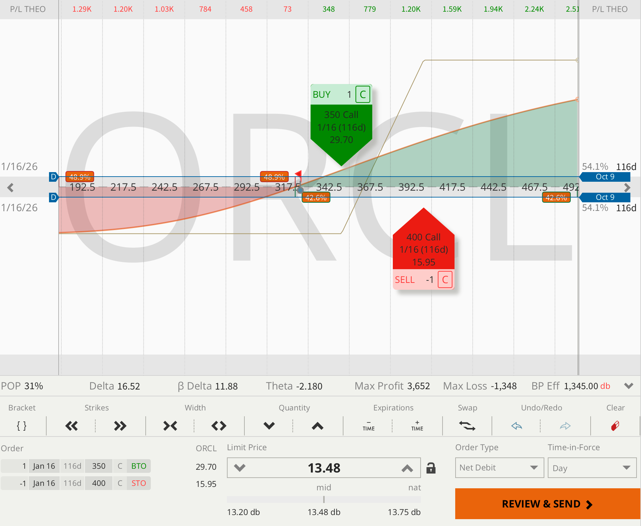Toggle STO action on the 400 leg
641x526 pixels.
[138, 483]
